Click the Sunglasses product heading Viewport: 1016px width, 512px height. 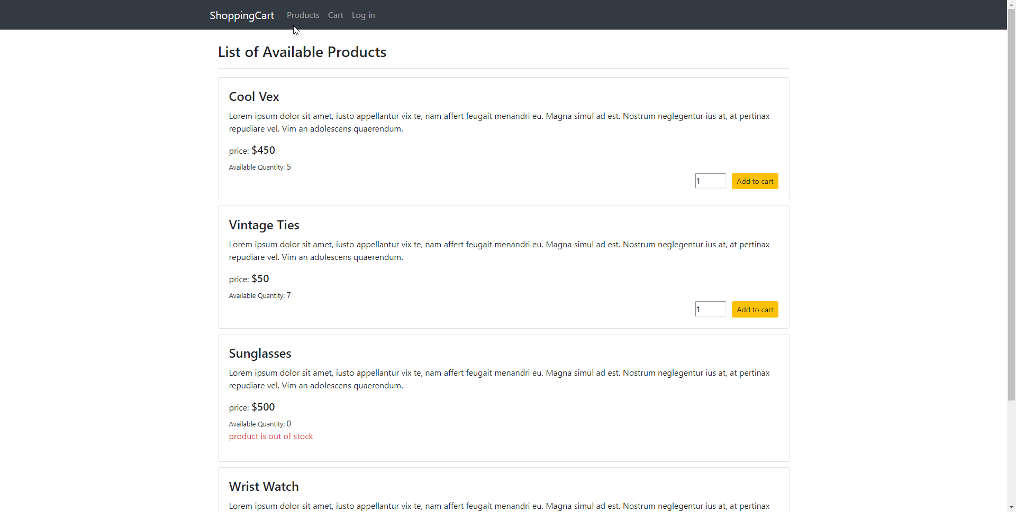coord(260,353)
